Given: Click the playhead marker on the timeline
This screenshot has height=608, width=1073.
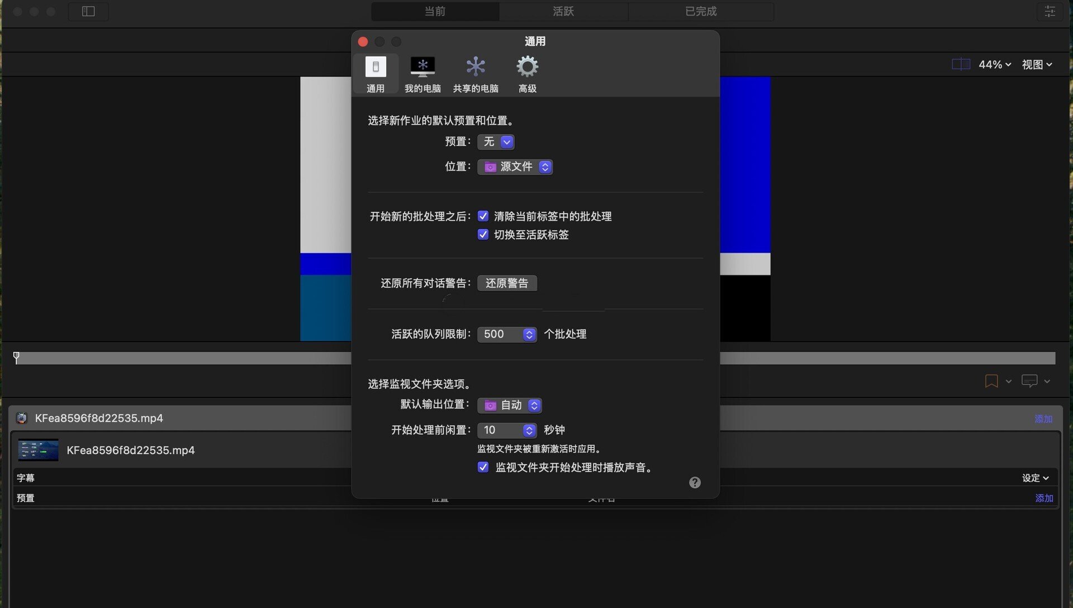Looking at the screenshot, I should click(x=16, y=358).
